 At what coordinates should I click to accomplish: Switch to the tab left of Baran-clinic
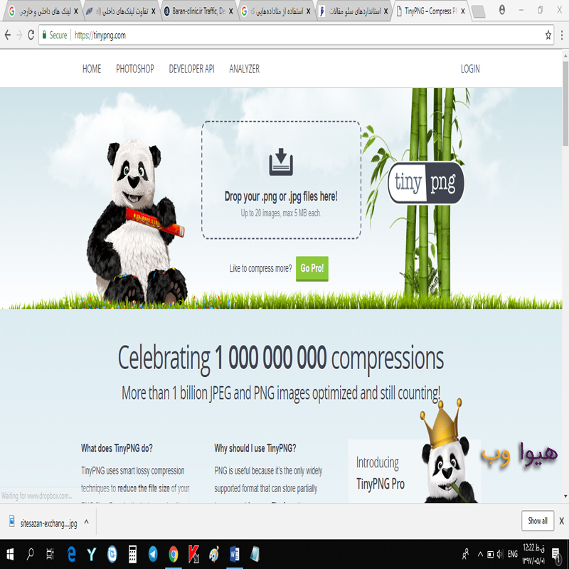coord(120,11)
